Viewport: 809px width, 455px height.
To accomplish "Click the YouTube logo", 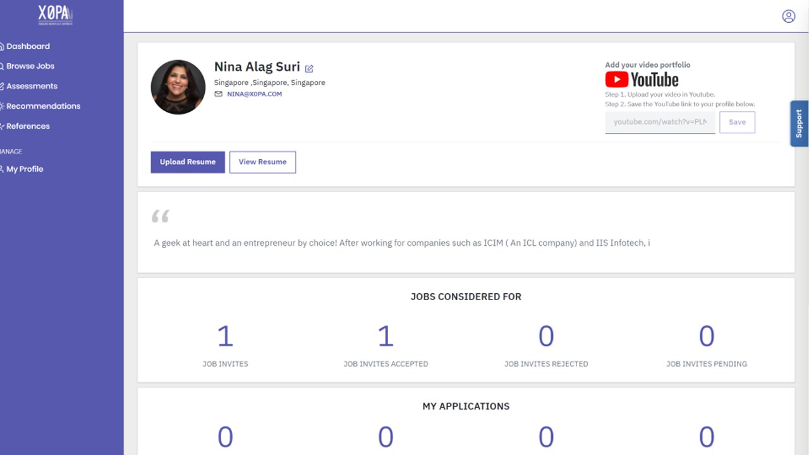I will click(x=642, y=80).
